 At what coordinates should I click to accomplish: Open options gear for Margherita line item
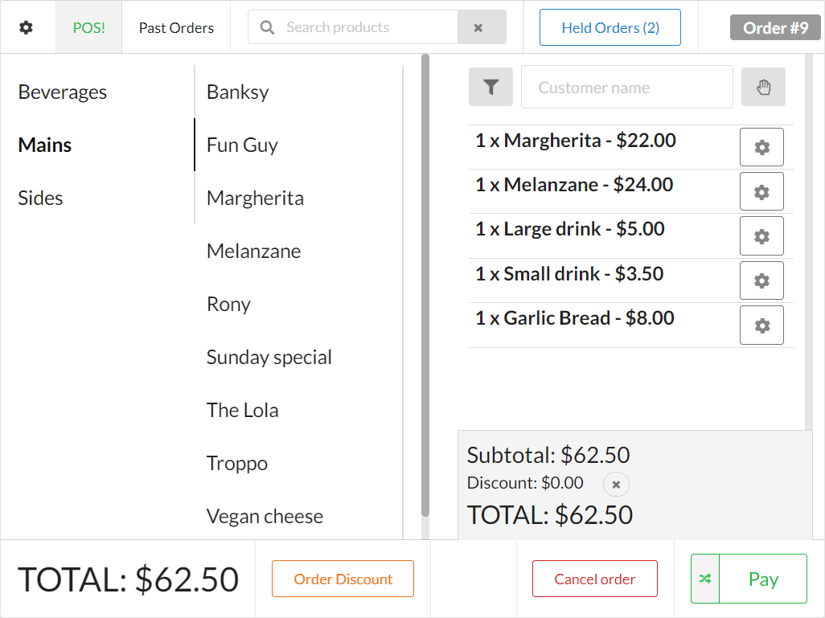pyautogui.click(x=761, y=147)
